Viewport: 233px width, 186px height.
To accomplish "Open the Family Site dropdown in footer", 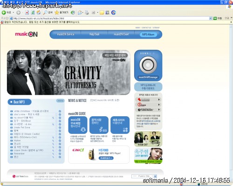I will tap(144, 176).
